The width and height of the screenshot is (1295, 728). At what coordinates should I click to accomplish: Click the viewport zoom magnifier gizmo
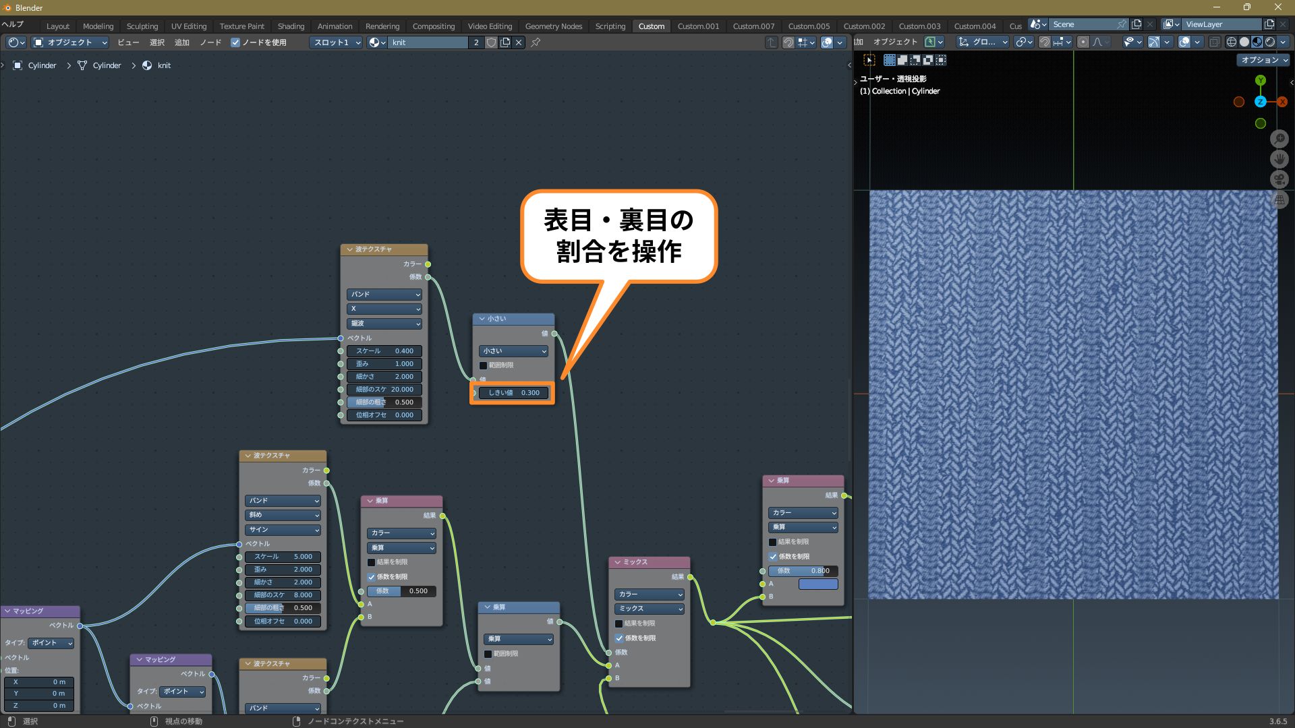click(x=1279, y=139)
